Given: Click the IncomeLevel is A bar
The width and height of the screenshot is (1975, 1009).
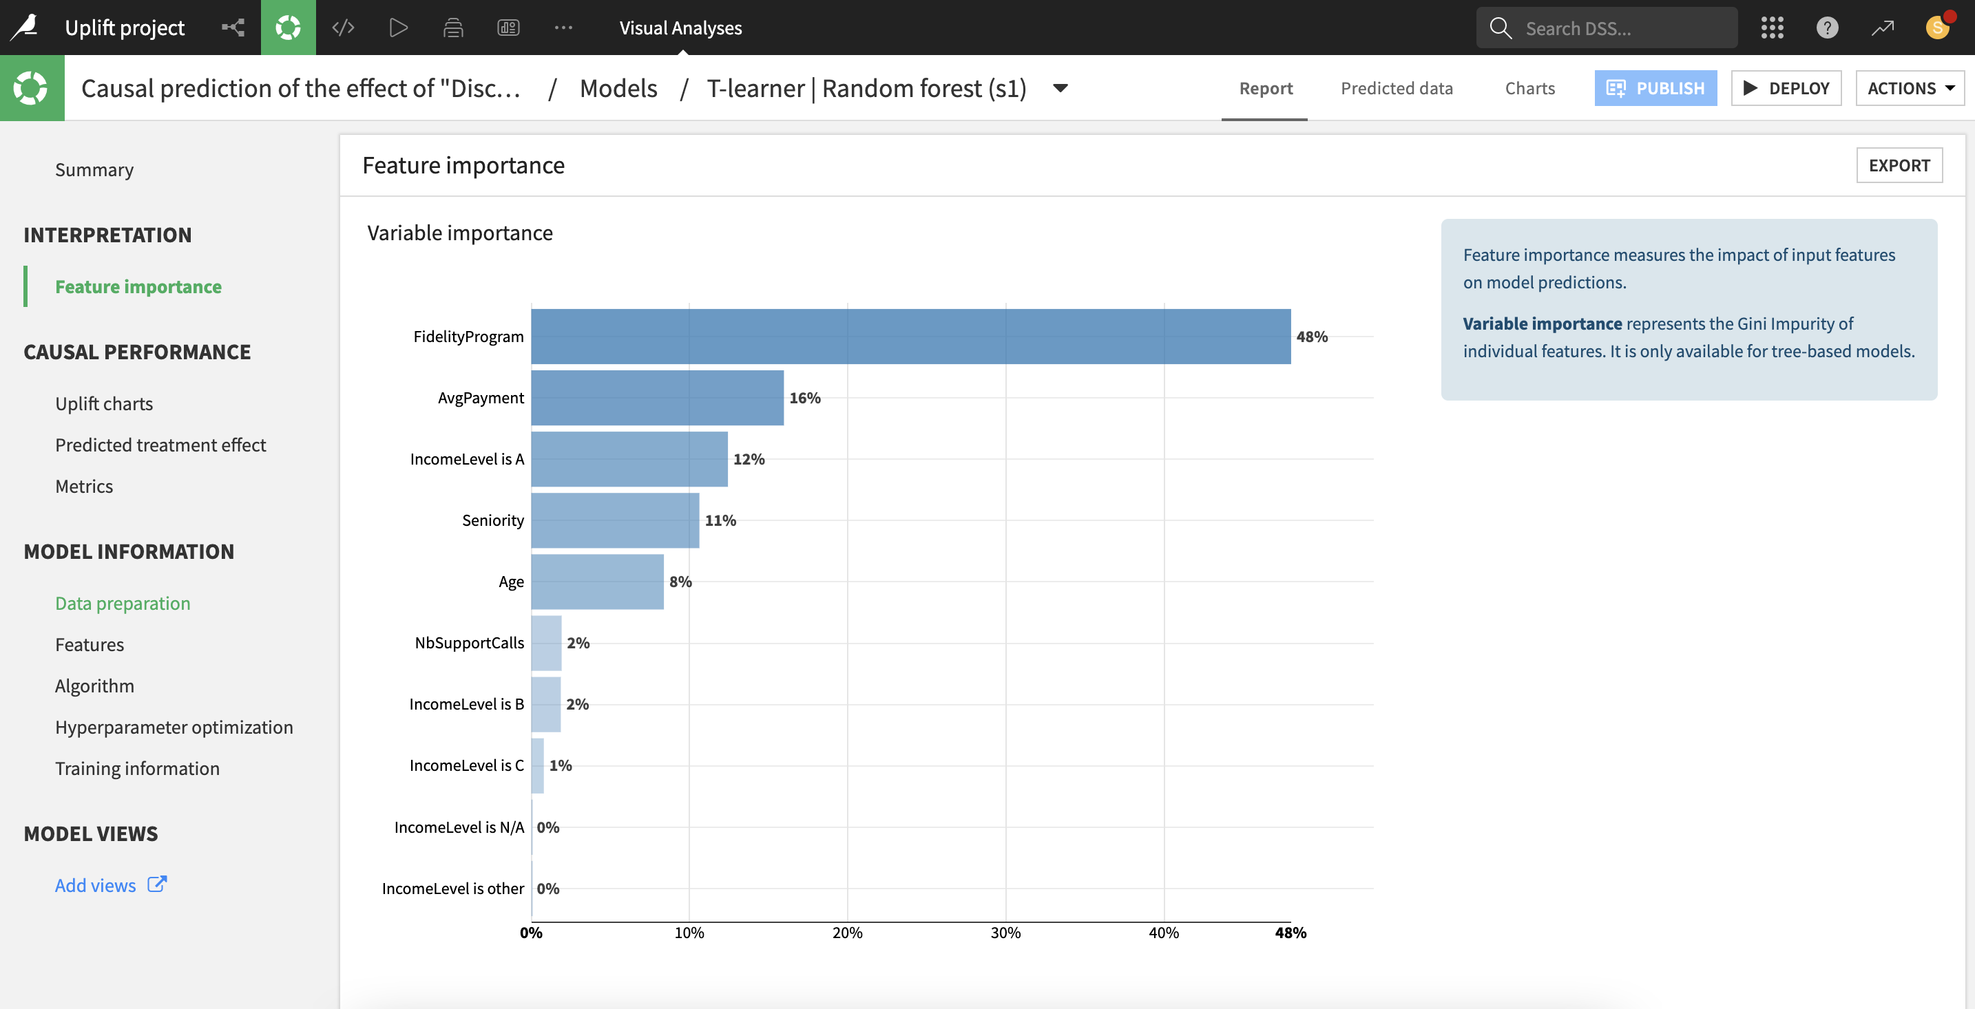Looking at the screenshot, I should pos(629,458).
